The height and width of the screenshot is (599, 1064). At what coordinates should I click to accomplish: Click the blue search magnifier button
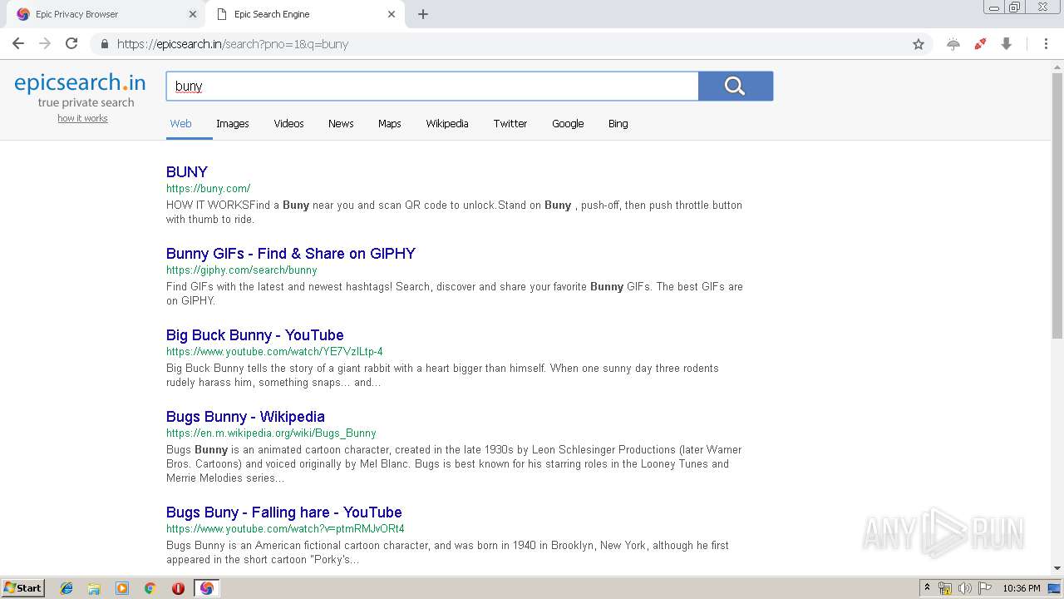click(736, 86)
